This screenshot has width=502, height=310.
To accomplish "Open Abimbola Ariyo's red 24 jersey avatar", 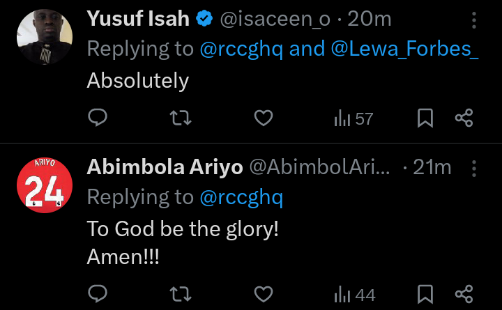I will point(45,185).
